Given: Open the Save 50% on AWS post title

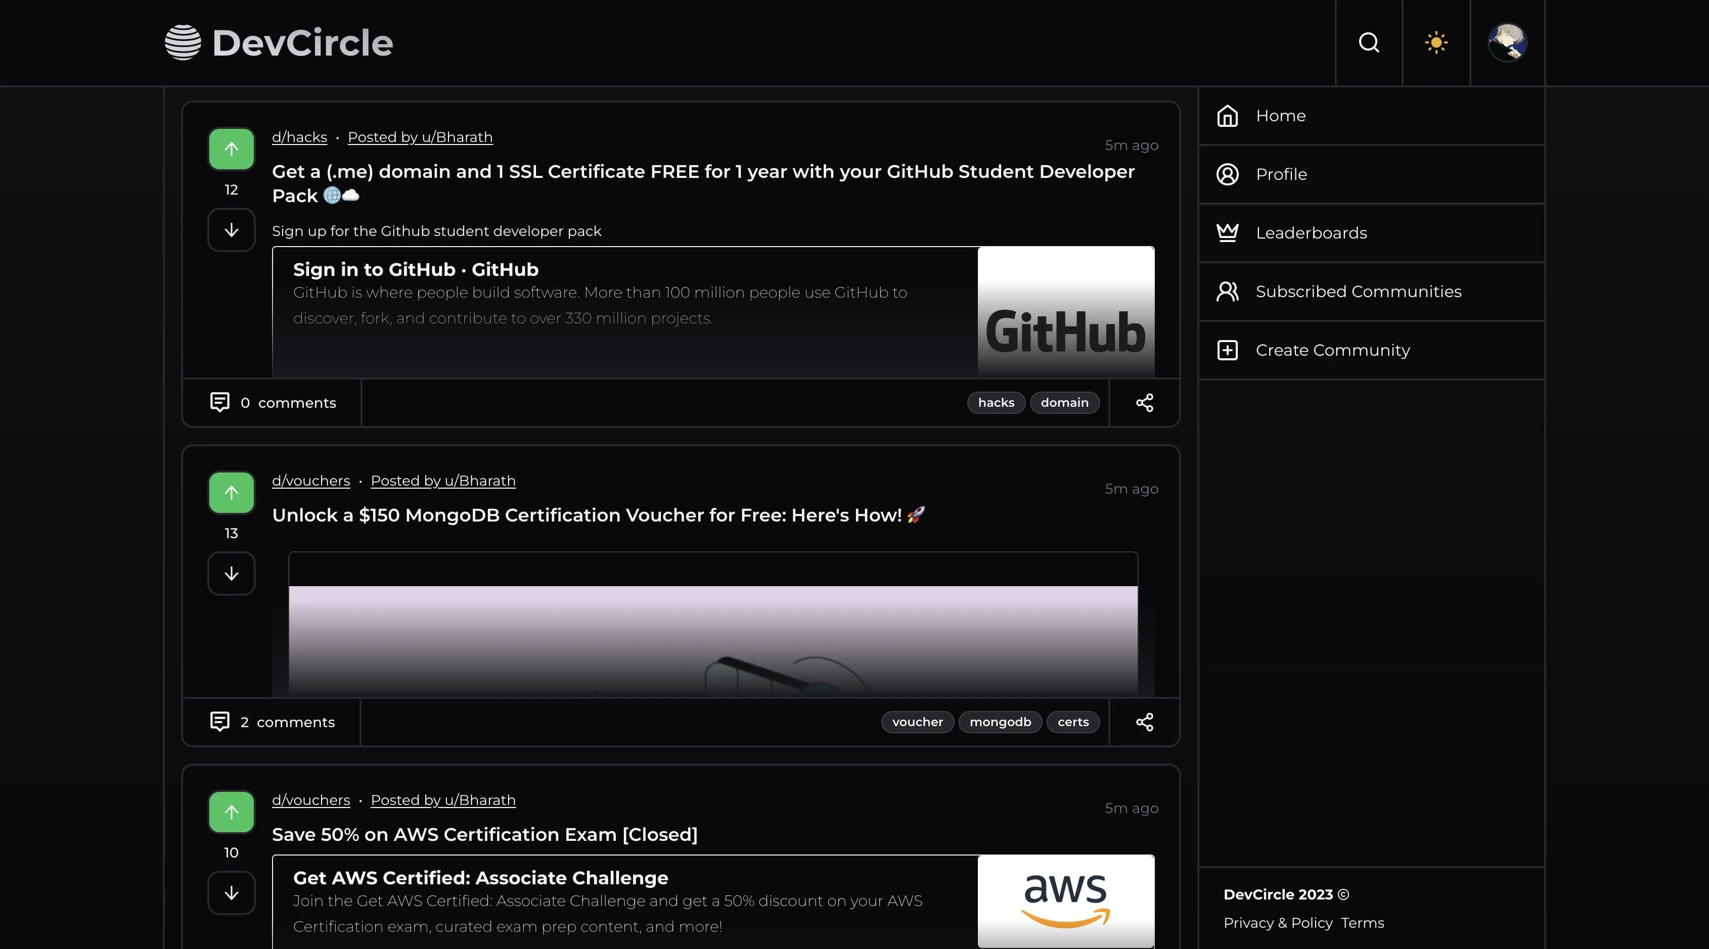Looking at the screenshot, I should point(484,834).
